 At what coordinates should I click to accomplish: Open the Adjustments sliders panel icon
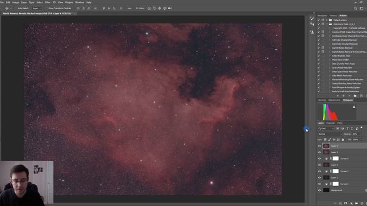[312, 24]
